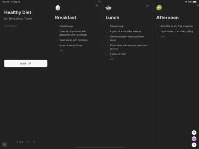
Task: Open Lunch column options menu
Action: [148, 6]
